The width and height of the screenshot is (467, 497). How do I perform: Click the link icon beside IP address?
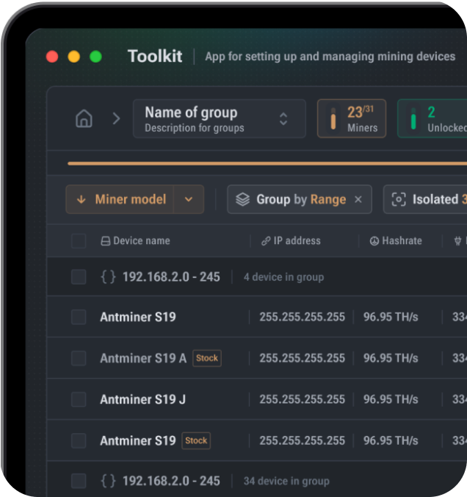tap(266, 241)
